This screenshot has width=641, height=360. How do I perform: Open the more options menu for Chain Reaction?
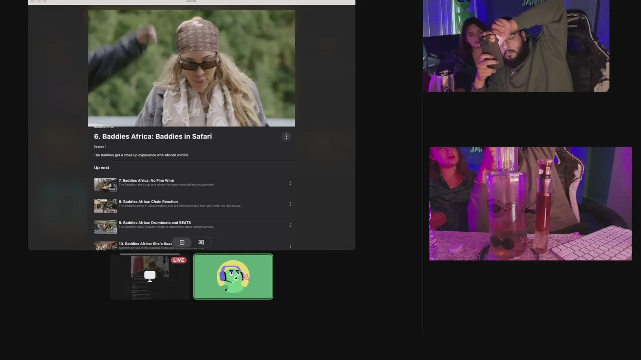[x=290, y=204]
